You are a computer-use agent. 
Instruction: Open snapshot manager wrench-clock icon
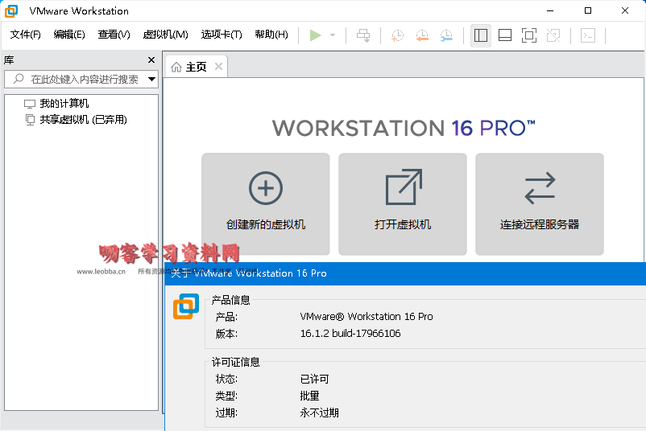tap(446, 35)
